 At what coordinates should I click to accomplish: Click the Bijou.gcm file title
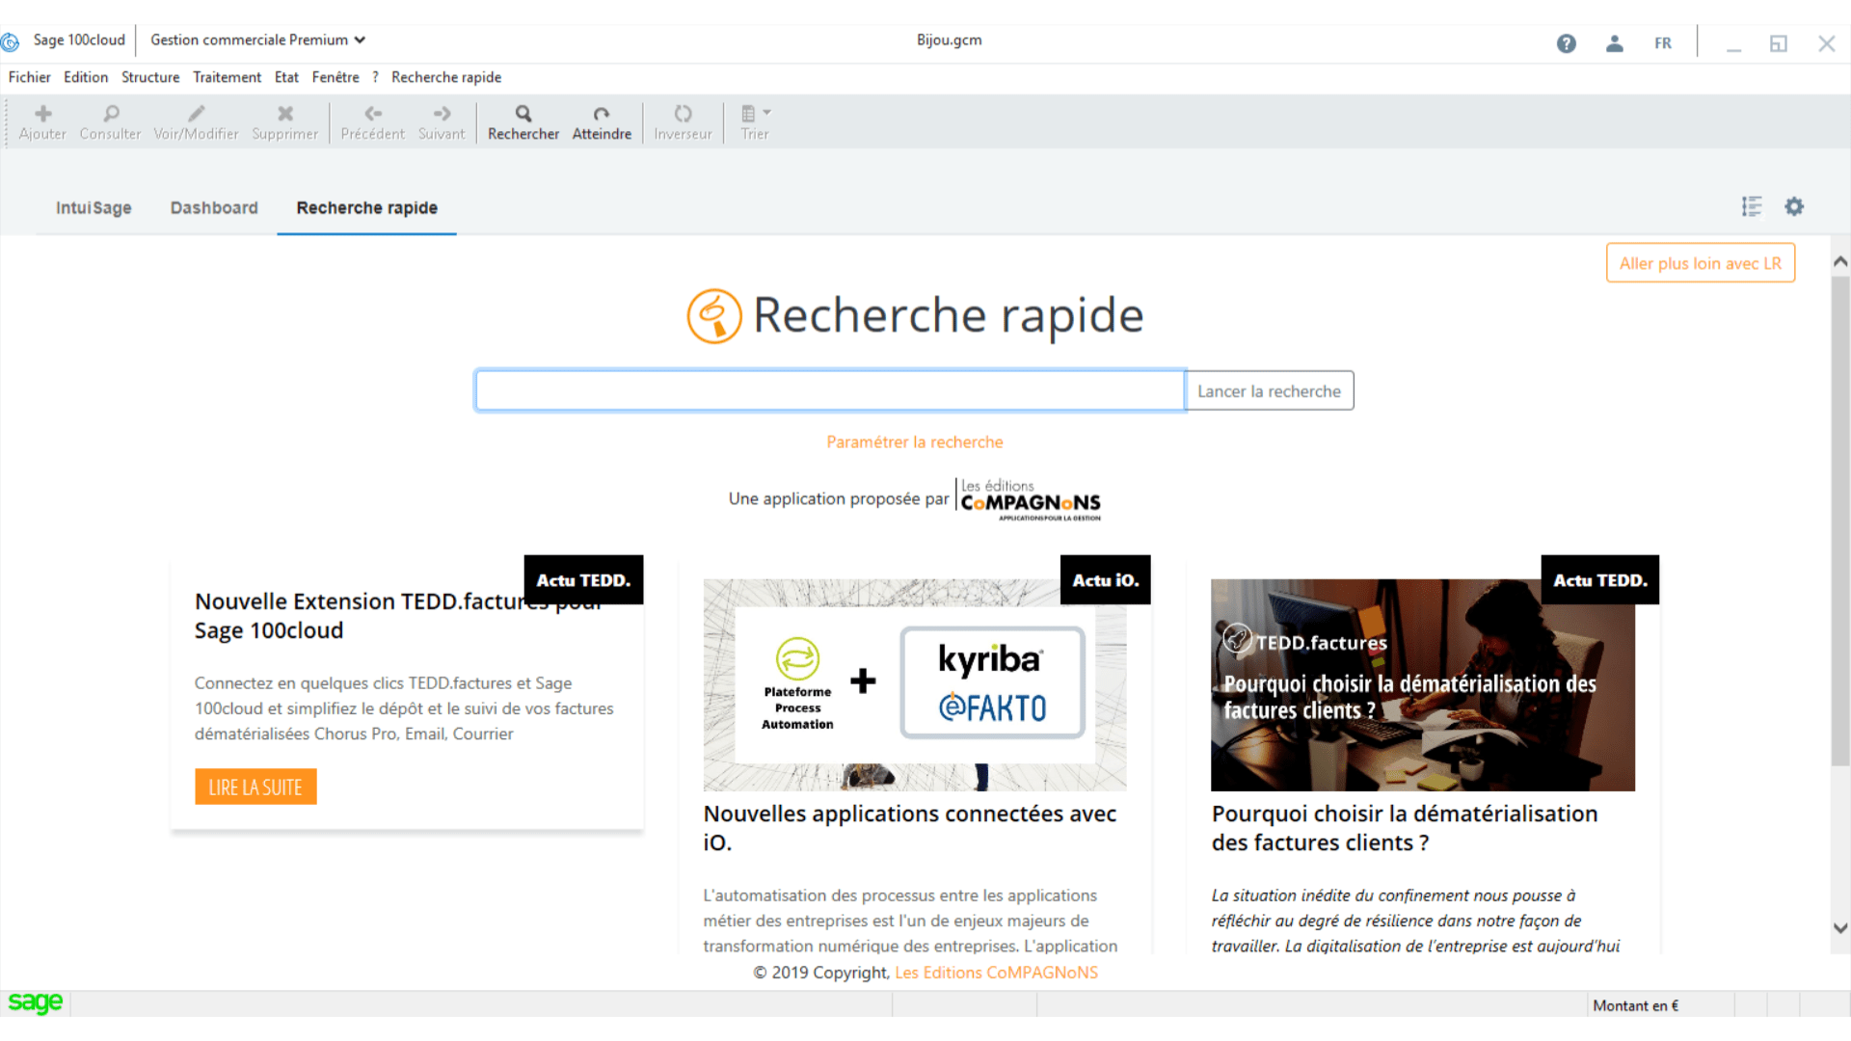tap(949, 40)
